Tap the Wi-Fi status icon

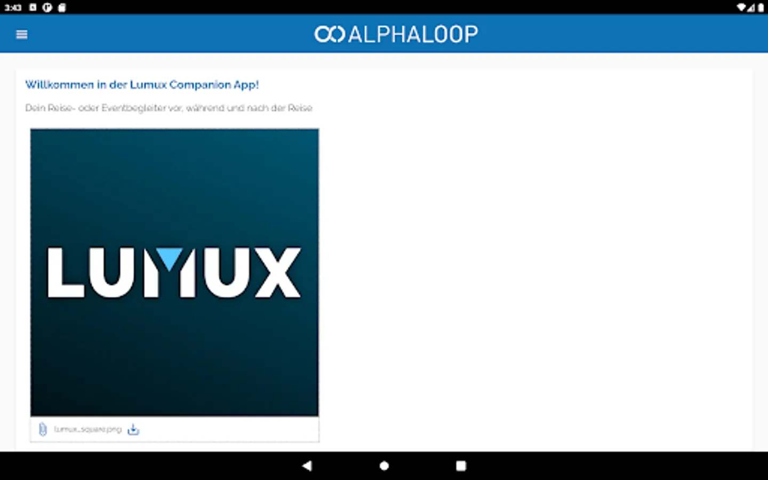tap(741, 7)
